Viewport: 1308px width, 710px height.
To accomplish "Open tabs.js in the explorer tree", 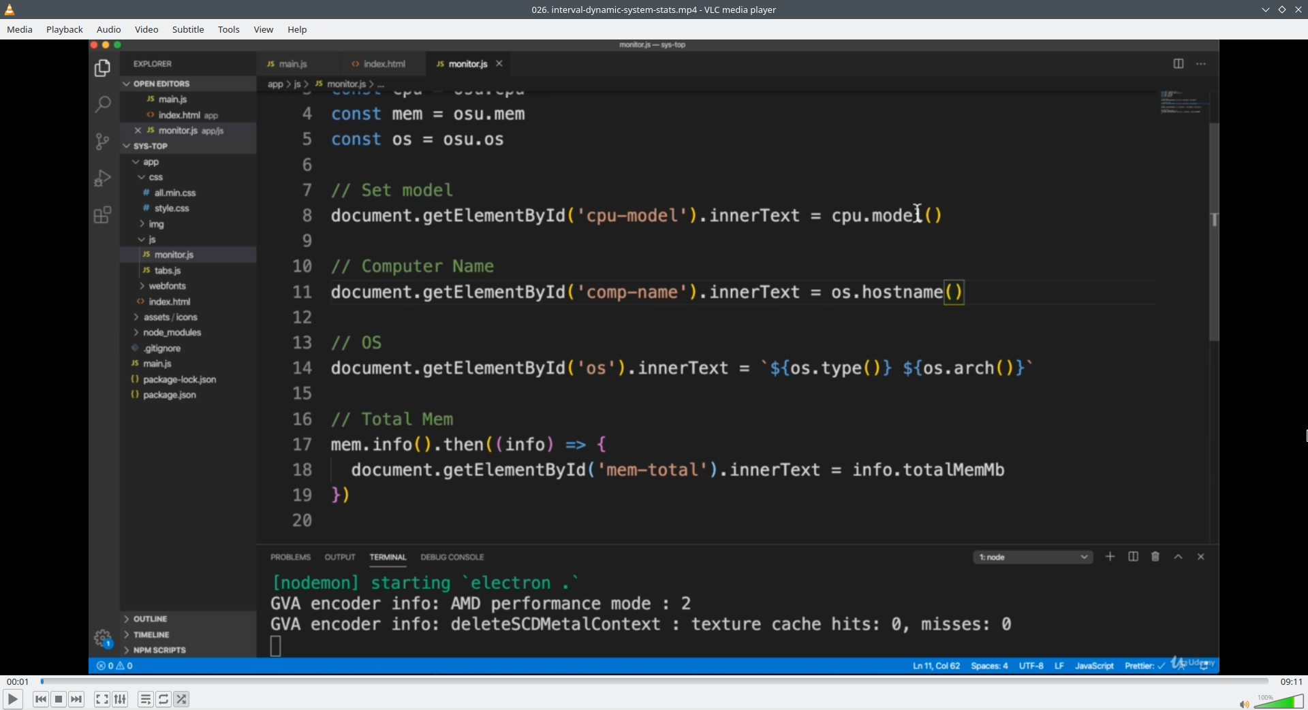I will tap(167, 270).
